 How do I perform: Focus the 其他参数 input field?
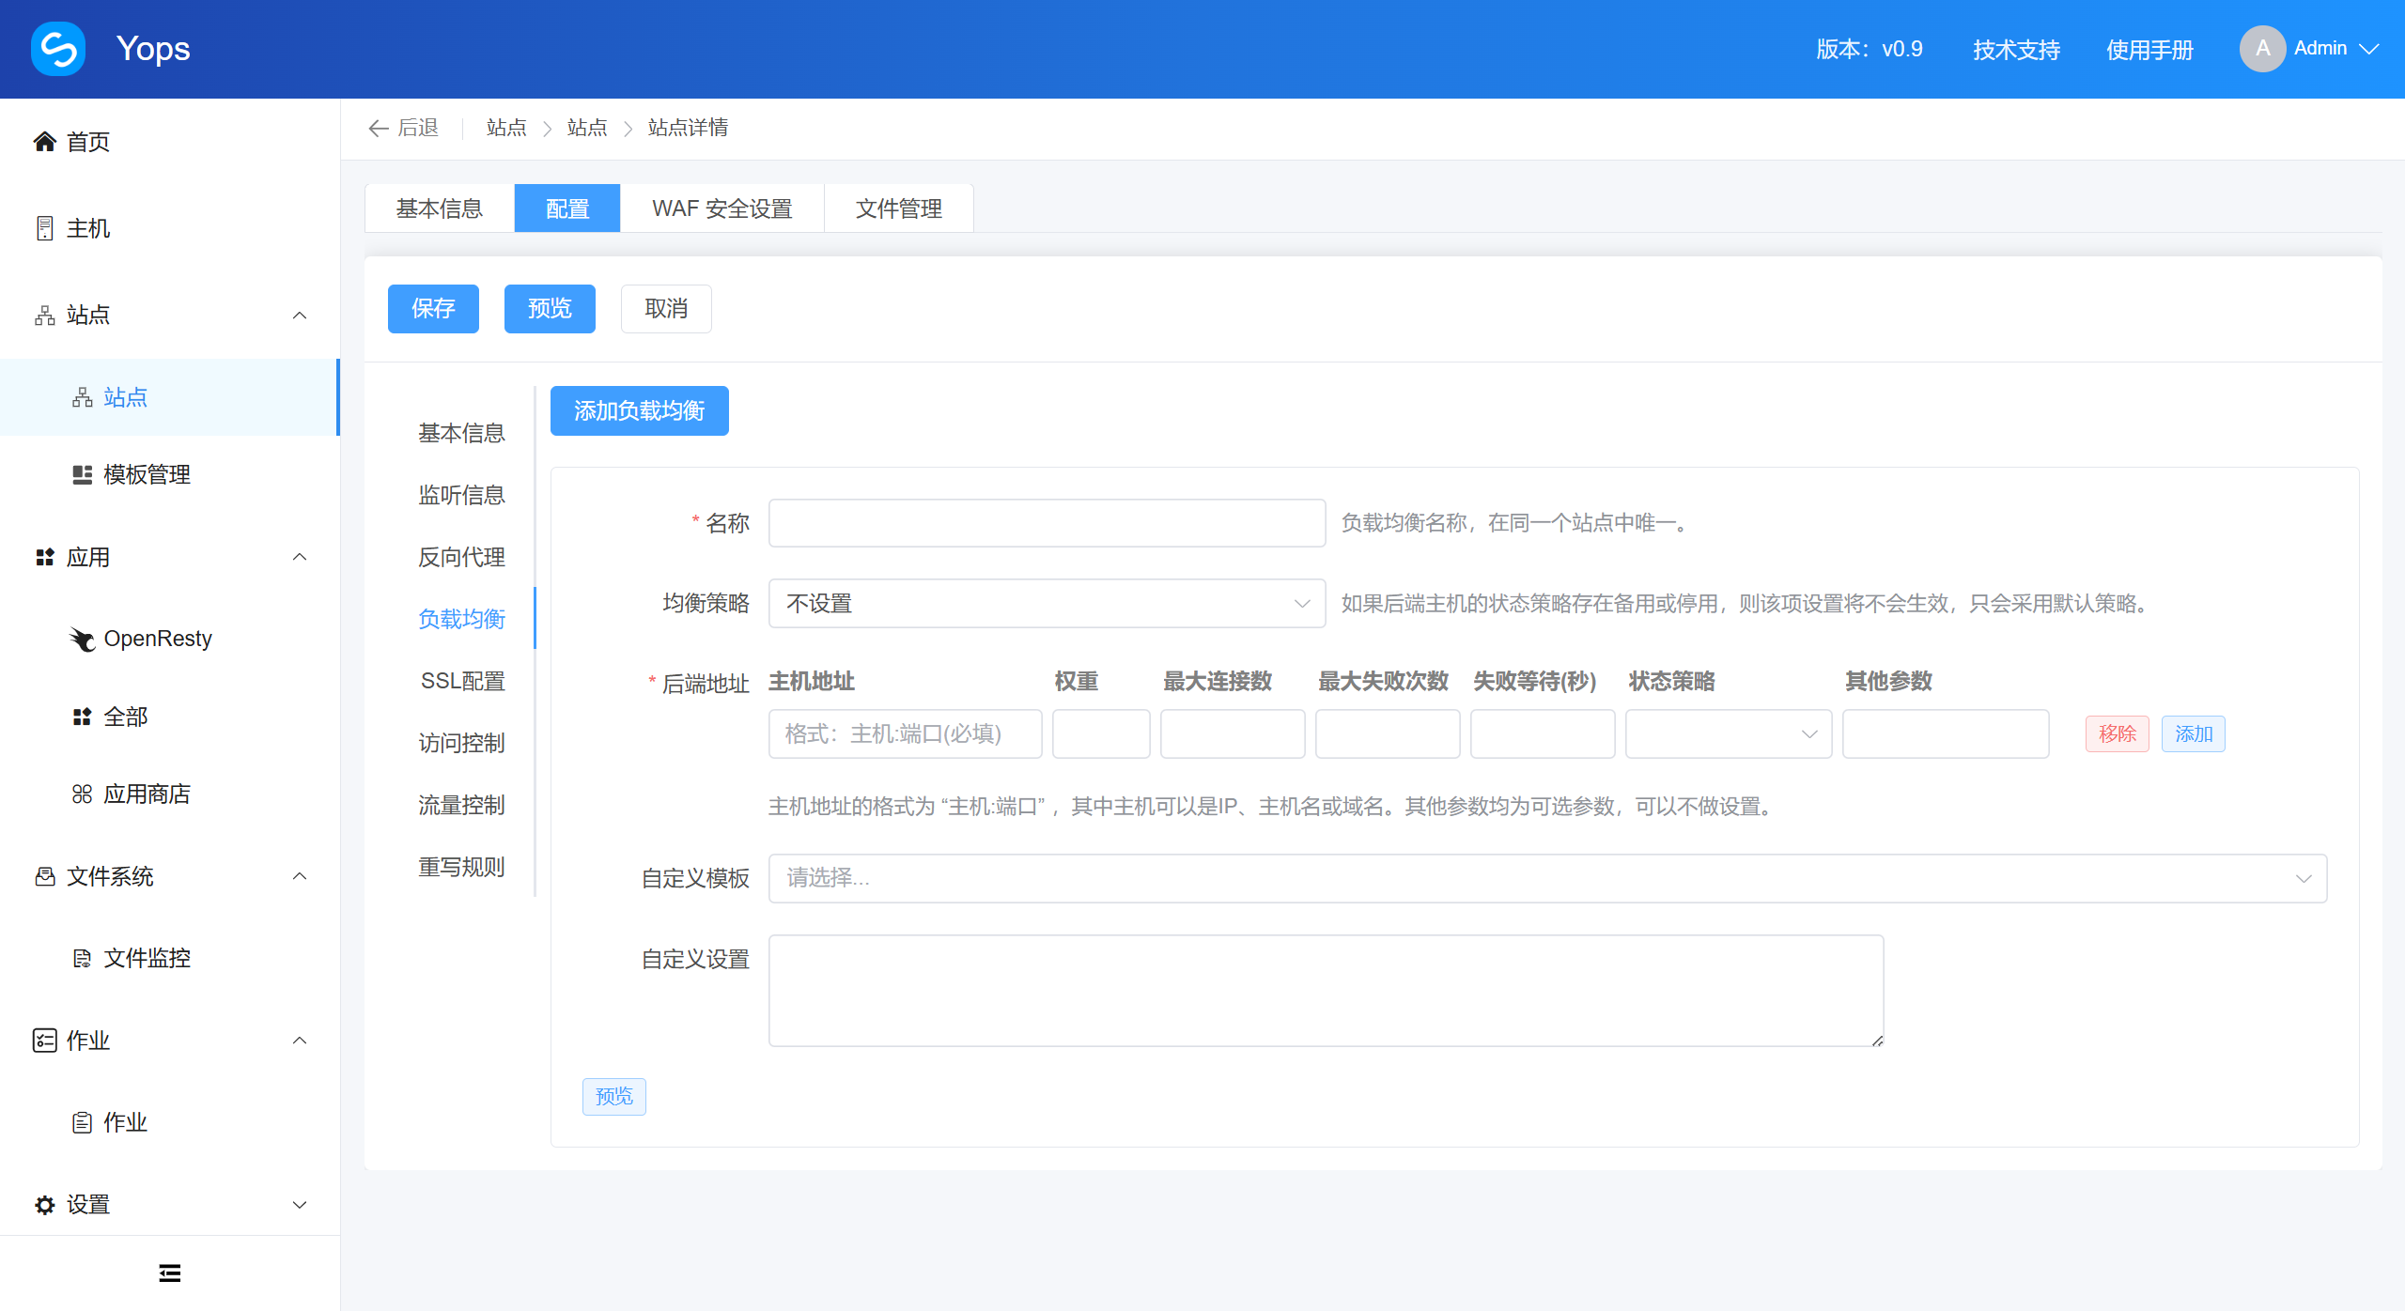click(1946, 733)
